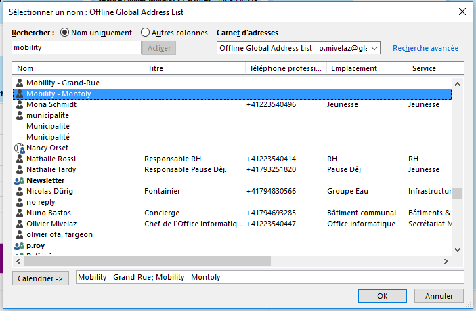Click the search field containing "mobility"
Image resolution: width=476 pixels, height=311 pixels.
[77, 48]
